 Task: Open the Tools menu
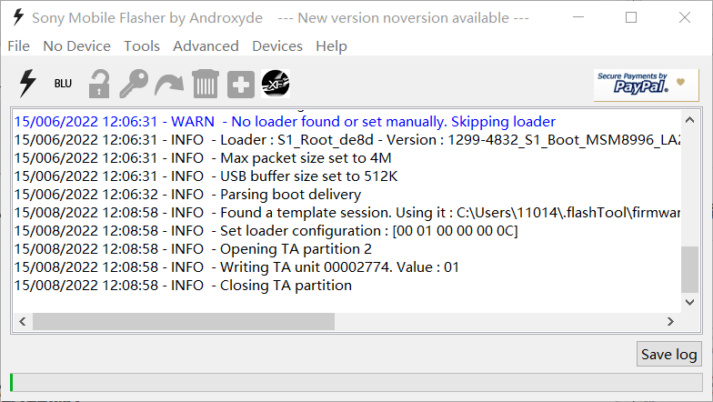(142, 45)
